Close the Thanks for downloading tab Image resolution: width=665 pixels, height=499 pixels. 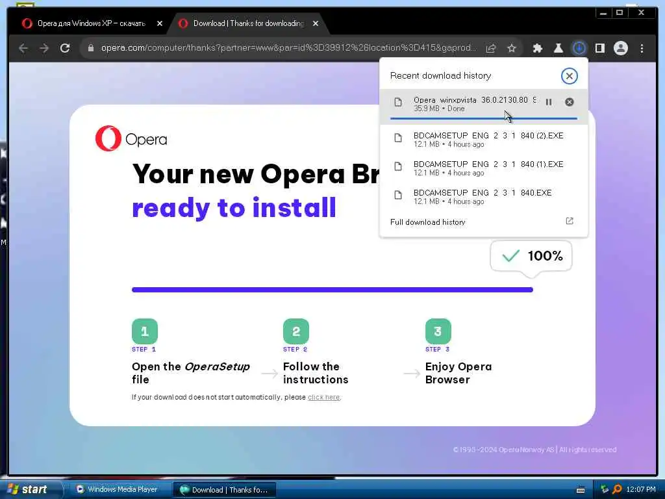[x=315, y=24]
